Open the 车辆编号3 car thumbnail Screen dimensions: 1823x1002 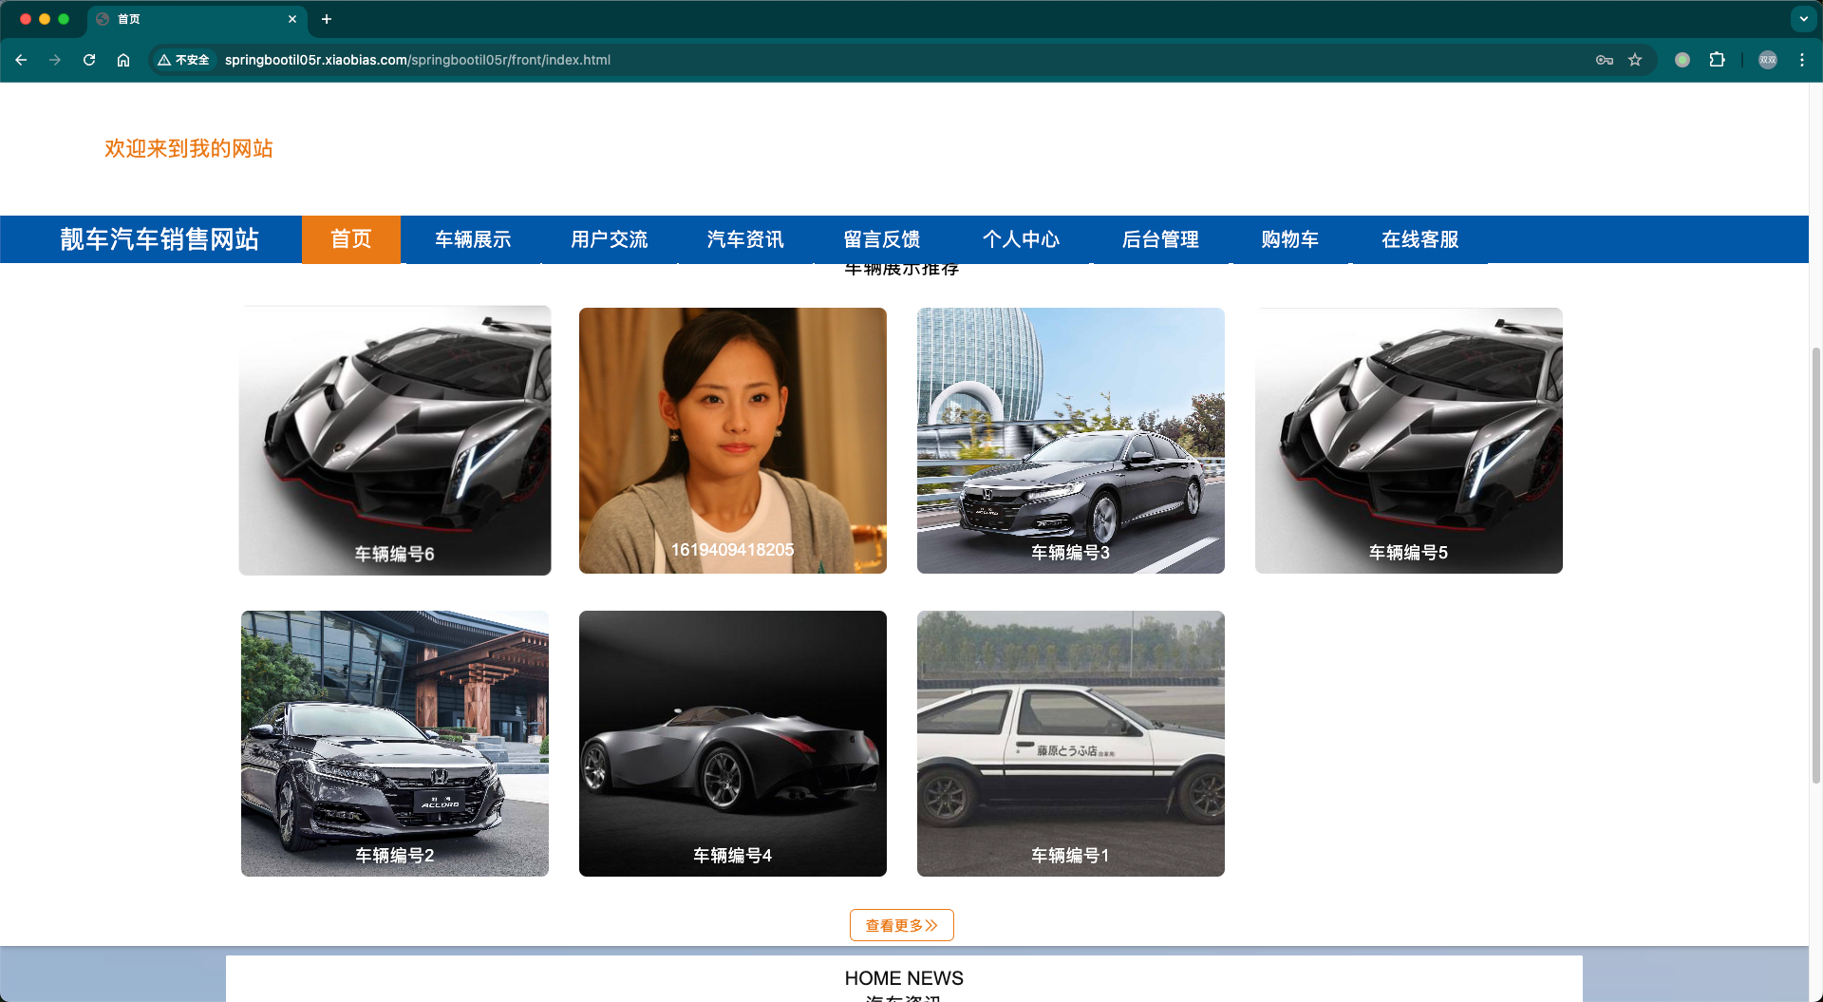tap(1071, 441)
